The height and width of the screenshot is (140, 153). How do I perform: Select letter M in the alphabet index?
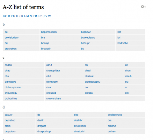tap(27, 16)
